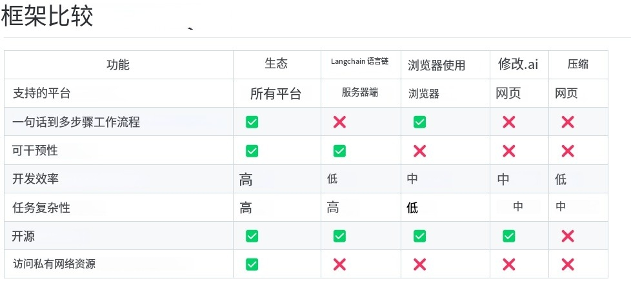Click the red cross for 浏览器使用 in 访问私有网络资源 row

[419, 264]
